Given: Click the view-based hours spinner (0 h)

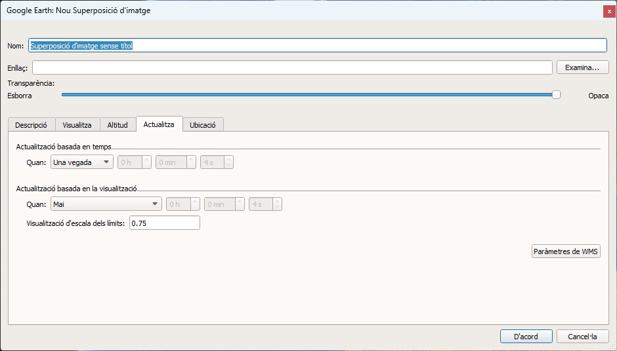Looking at the screenshot, I should pos(179,204).
